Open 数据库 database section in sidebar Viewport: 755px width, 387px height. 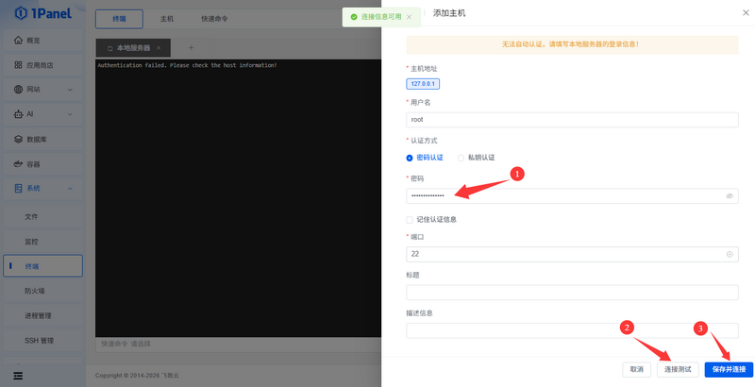[37, 140]
